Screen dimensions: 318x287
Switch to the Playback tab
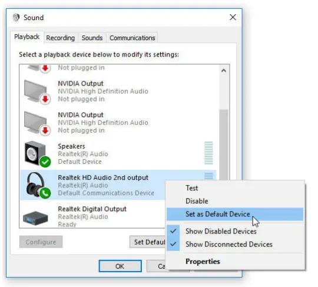point(26,37)
